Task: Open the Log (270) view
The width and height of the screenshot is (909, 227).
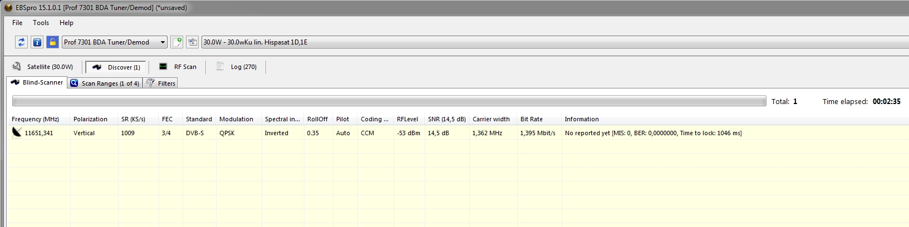Action: [x=237, y=67]
